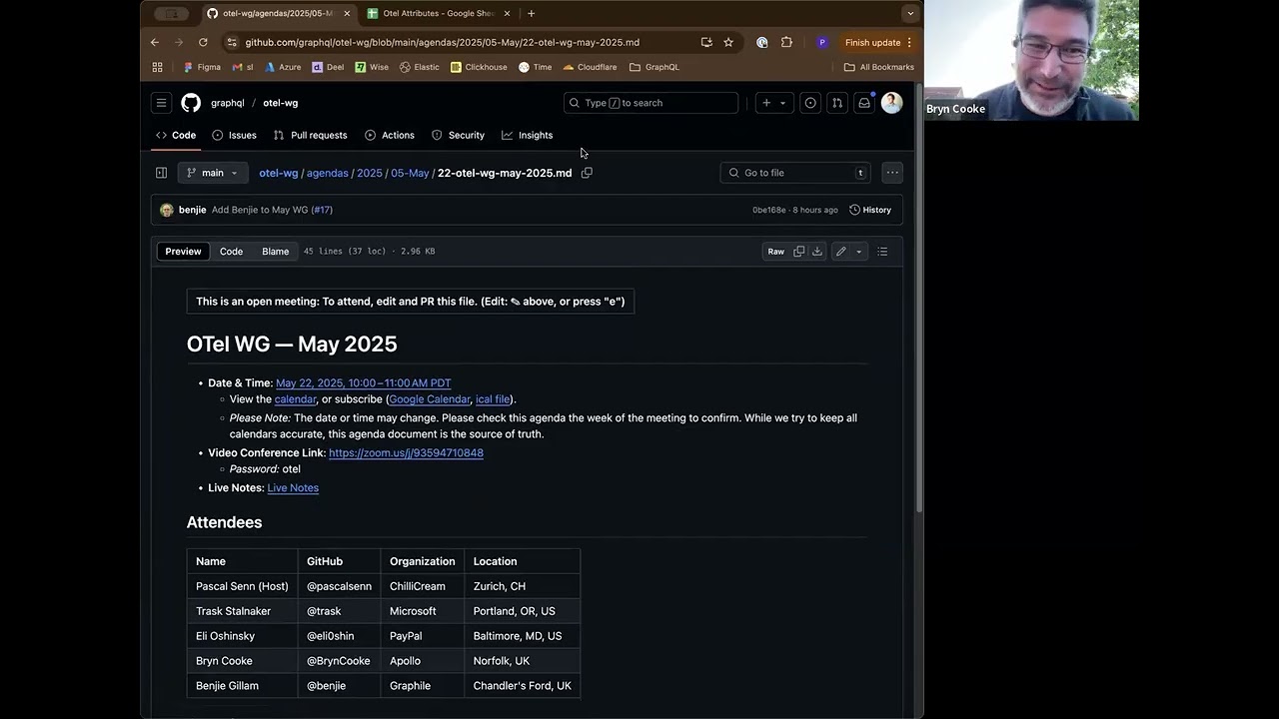
Task: Download the raw file using the download icon
Action: click(817, 252)
